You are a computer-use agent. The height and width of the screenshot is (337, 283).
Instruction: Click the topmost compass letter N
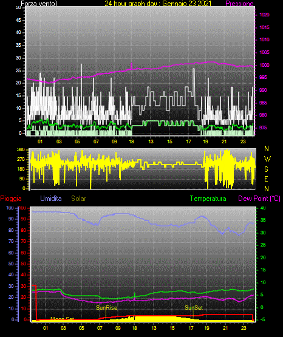click(x=267, y=149)
